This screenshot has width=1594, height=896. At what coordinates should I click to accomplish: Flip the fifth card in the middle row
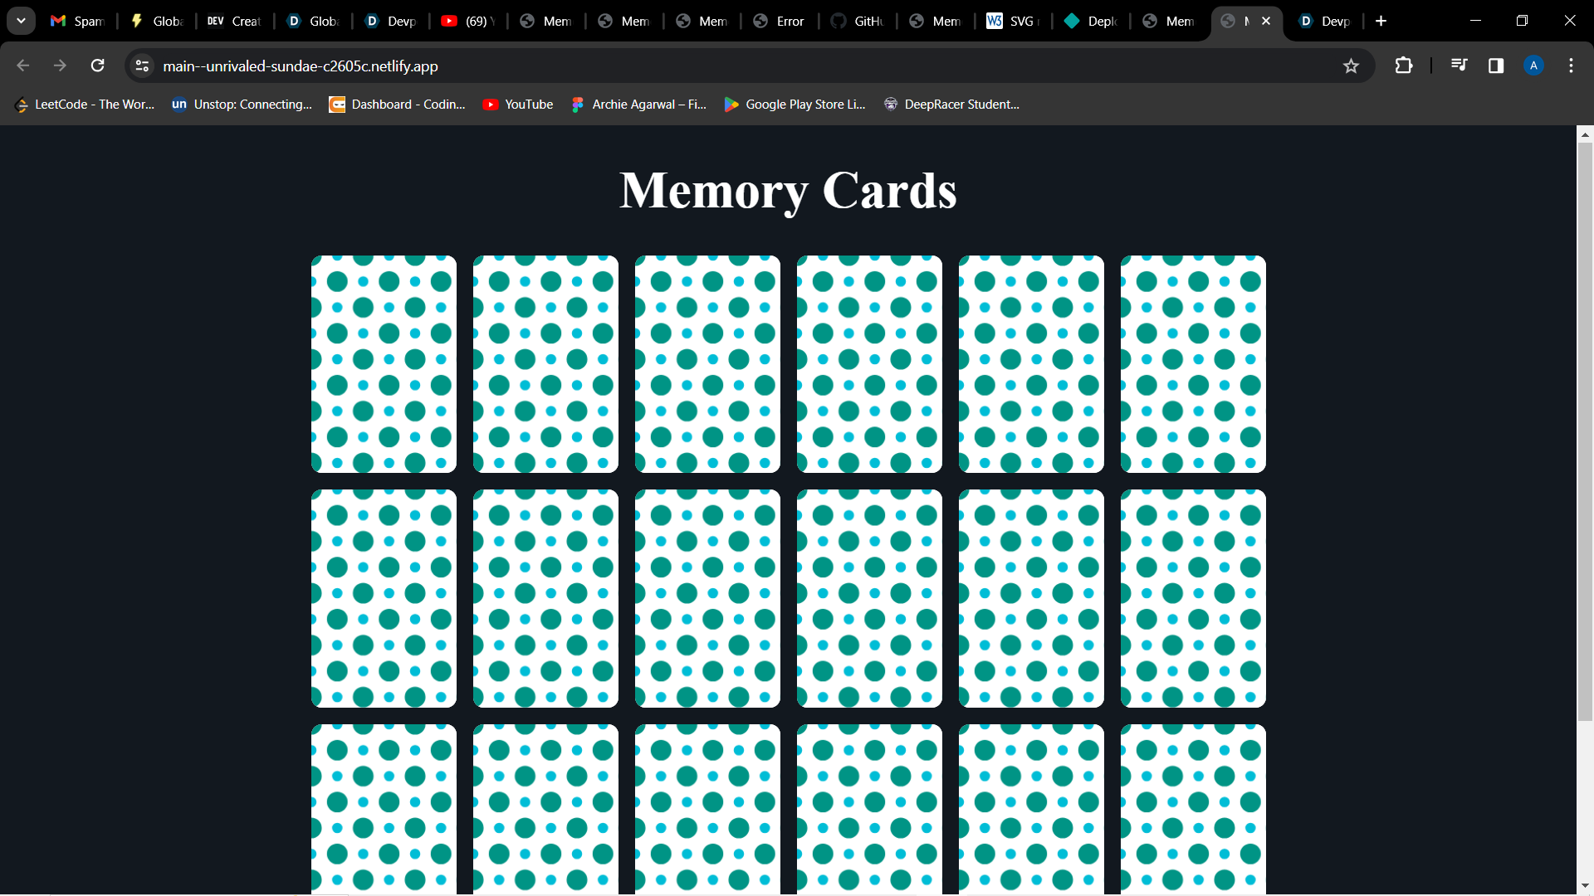pyautogui.click(x=1031, y=598)
